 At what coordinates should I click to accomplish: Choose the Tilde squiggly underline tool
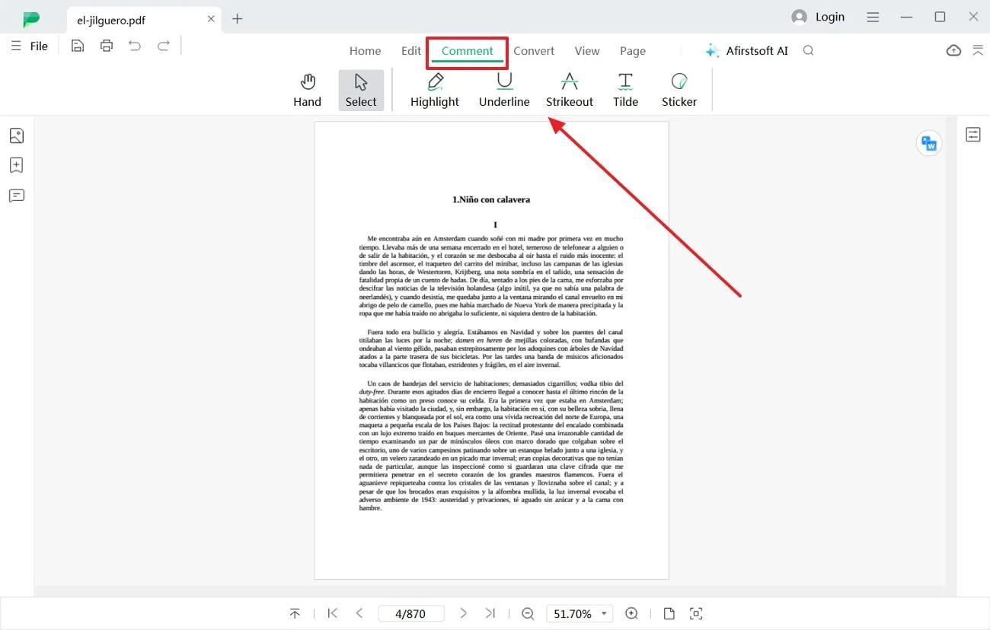pyautogui.click(x=625, y=90)
